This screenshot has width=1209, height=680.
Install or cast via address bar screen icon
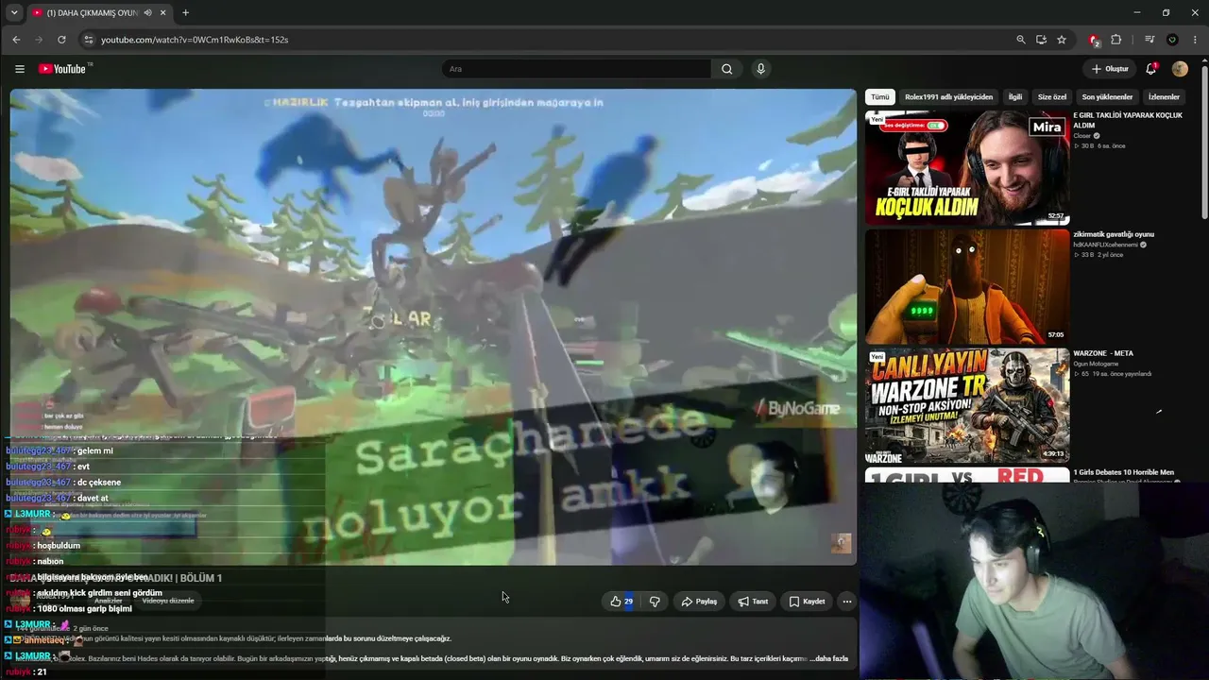1041,40
